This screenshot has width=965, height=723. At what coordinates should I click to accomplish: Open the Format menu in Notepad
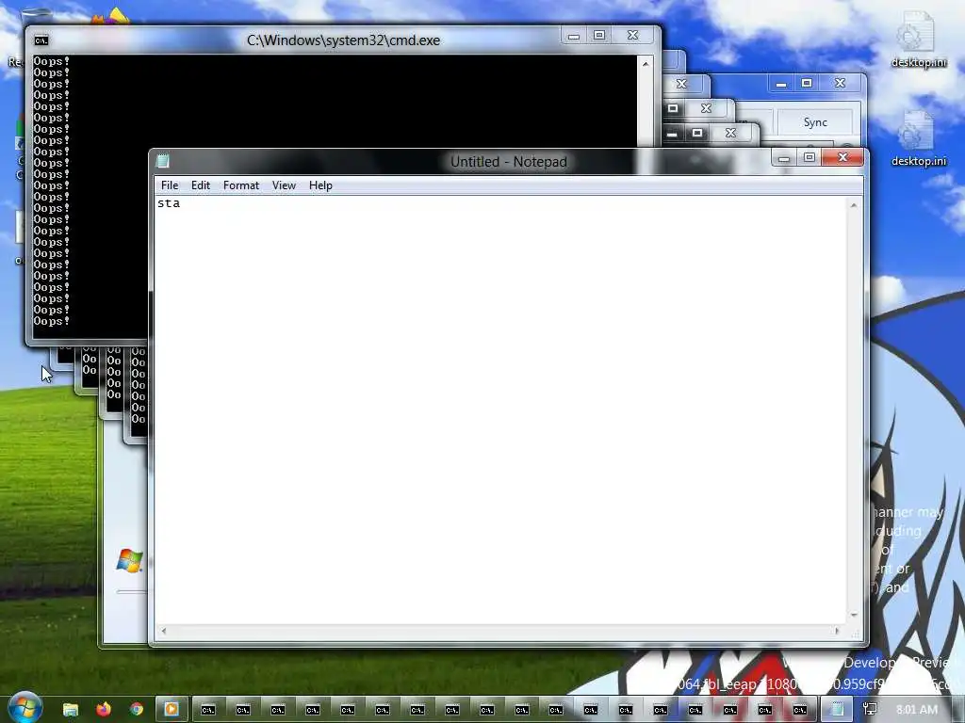[240, 185]
